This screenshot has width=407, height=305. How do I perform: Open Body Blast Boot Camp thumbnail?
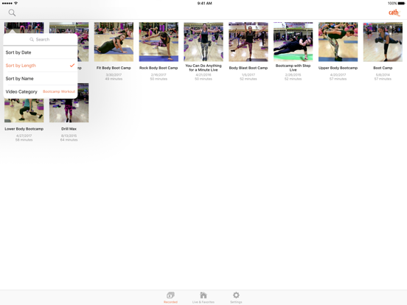pos(248,42)
